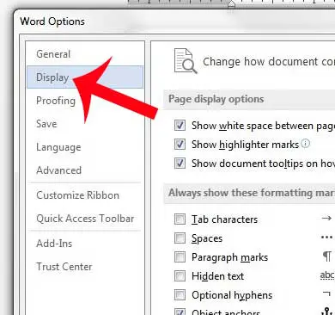Viewport: 335px width, 315px height.
Task: Click the dots symbol beside Spaces
Action: pyautogui.click(x=326, y=238)
